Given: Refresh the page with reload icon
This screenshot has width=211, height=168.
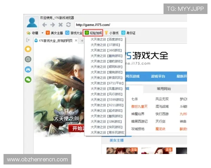Looking at the screenshot, I should tap(68, 24).
